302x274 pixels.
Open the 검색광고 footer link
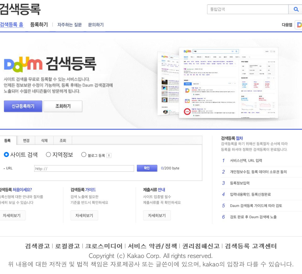(37, 246)
